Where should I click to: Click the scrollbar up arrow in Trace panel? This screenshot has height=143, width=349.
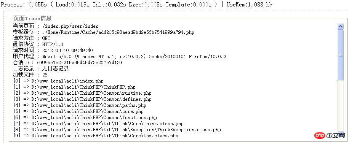(x=340, y=26)
